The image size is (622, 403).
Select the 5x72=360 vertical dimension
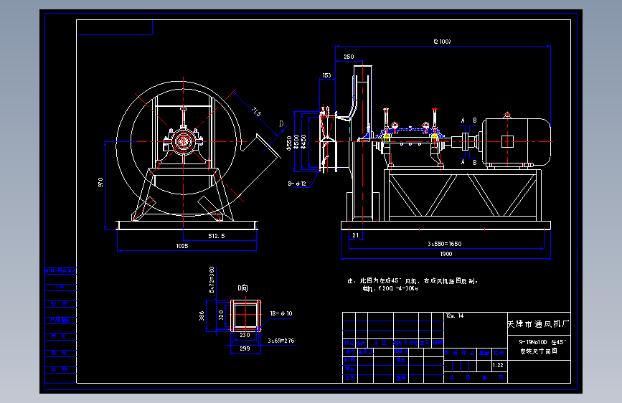pyautogui.click(x=212, y=280)
